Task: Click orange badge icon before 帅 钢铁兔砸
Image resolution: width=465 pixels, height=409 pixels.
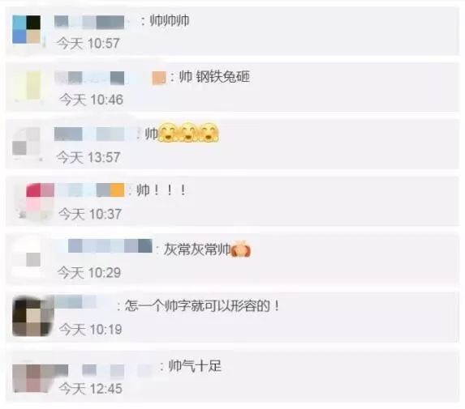Action: 159,78
